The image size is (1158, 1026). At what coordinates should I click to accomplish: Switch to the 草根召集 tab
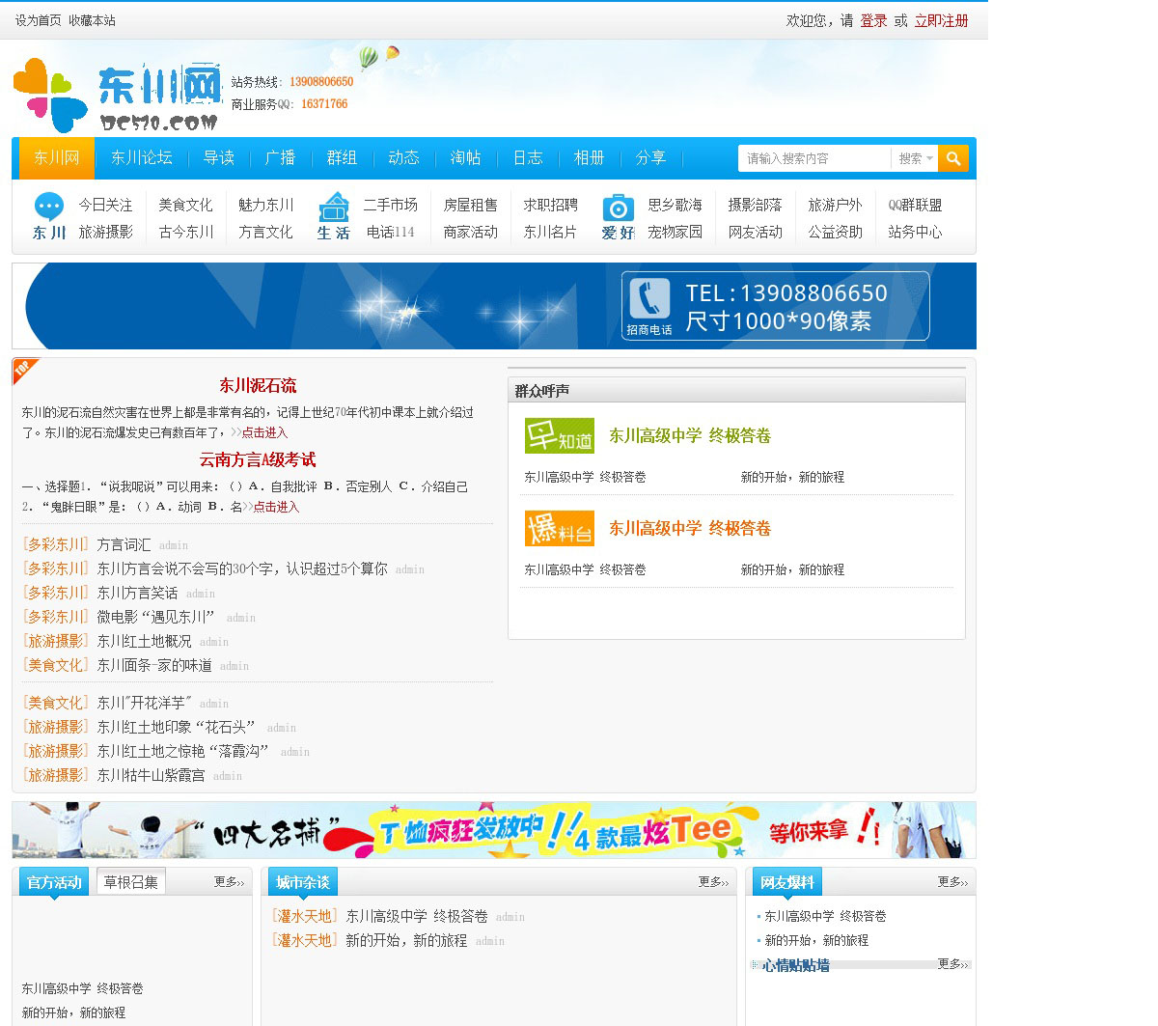click(x=131, y=882)
